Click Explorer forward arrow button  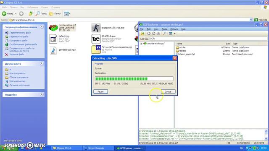pyautogui.click(x=21, y=13)
